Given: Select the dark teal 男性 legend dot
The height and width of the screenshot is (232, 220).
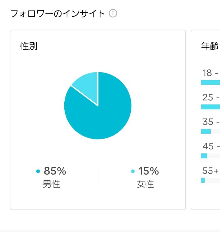Looking at the screenshot, I should 38,171.
